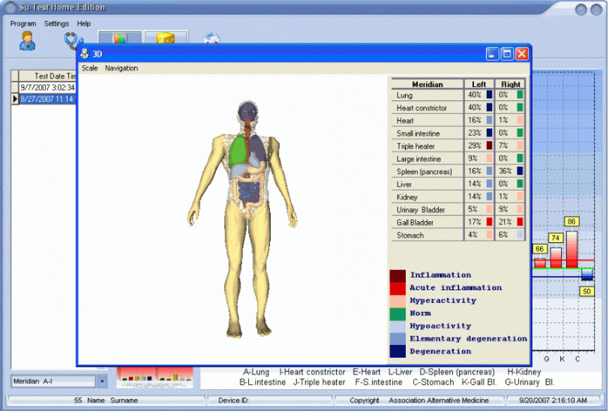
Task: Open the Navigation menu
Action: tap(121, 68)
